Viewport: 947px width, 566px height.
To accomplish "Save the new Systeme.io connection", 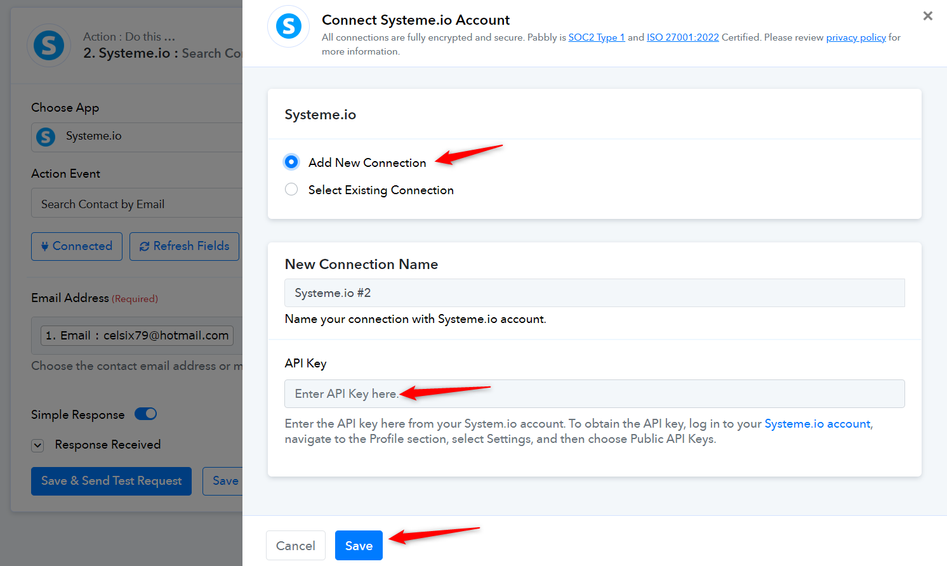I will pos(359,546).
